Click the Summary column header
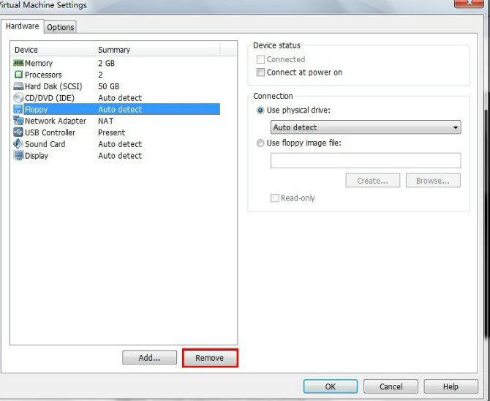This screenshot has height=401, width=490. pyautogui.click(x=113, y=50)
